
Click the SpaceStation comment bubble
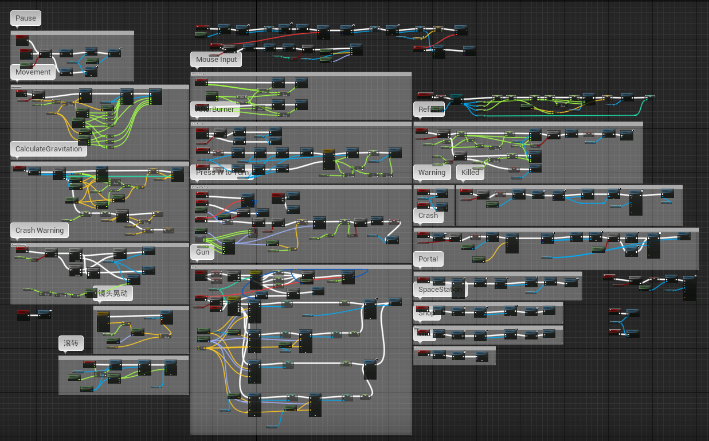440,290
